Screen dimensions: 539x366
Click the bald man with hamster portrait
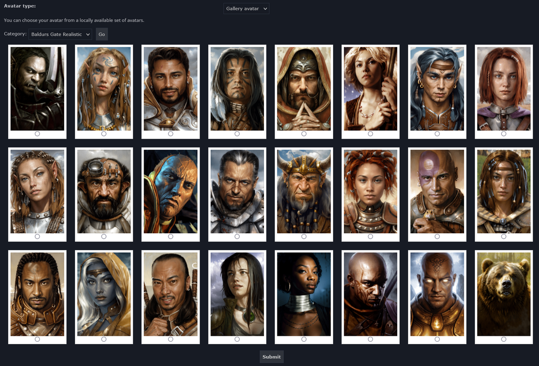pos(437,191)
